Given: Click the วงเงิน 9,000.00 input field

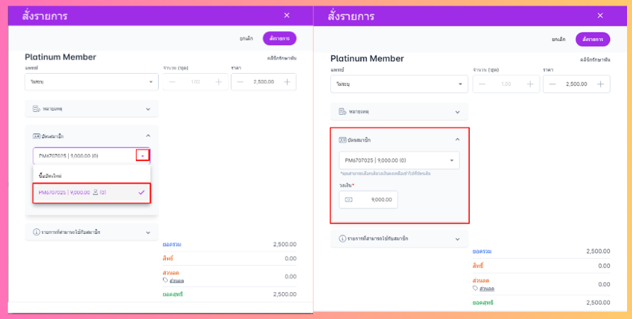Looking at the screenshot, I should [368, 200].
